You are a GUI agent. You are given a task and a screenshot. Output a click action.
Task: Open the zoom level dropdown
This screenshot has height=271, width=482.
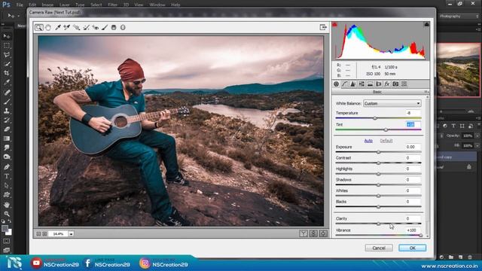(x=71, y=234)
